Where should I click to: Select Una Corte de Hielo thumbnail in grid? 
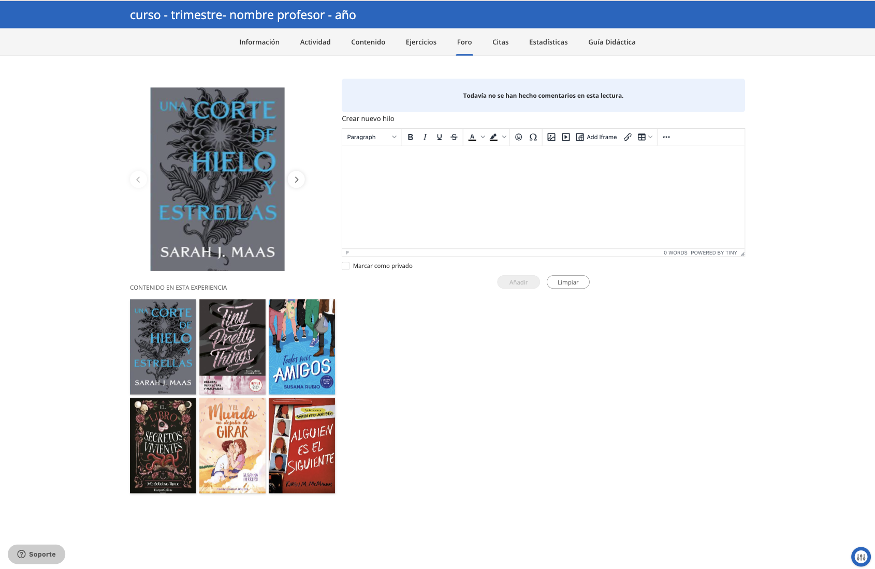coord(163,347)
